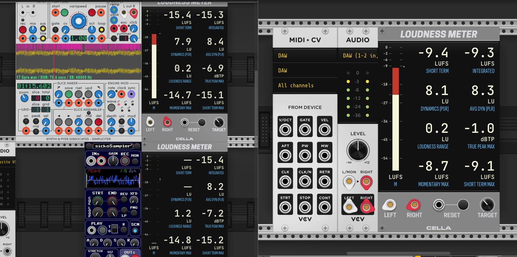This screenshot has width=517, height=257.
Task: Click the PLAY trigger input on sickoSampler
Action: click(92, 230)
